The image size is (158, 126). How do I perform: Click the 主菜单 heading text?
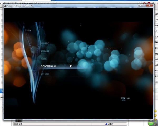(x=29, y=31)
